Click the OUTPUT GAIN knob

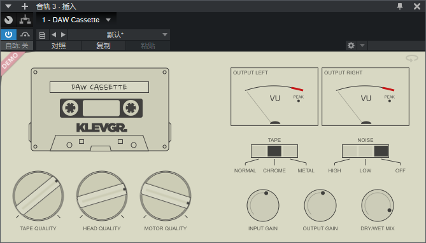click(320, 205)
